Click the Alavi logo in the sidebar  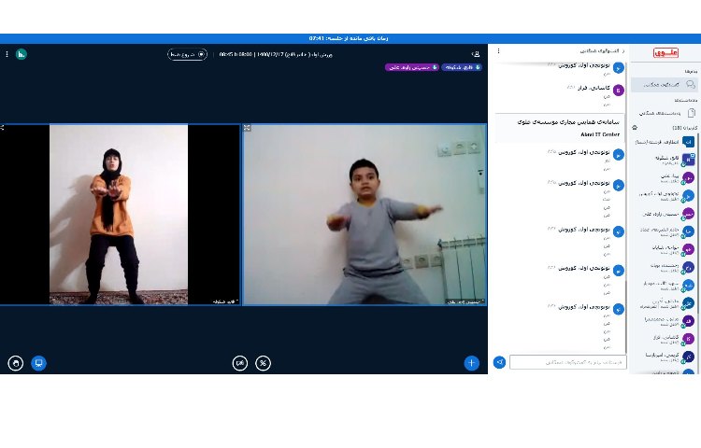point(665,52)
